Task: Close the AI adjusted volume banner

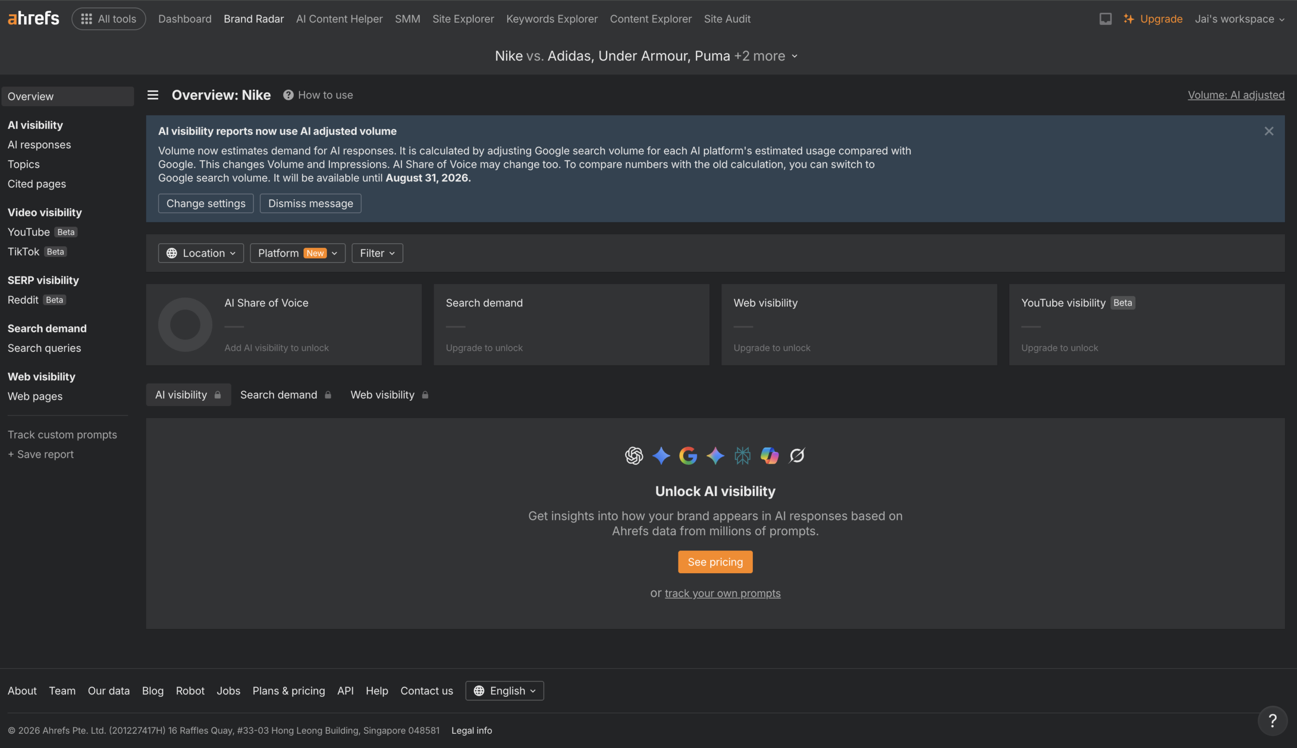Action: pos(1268,131)
